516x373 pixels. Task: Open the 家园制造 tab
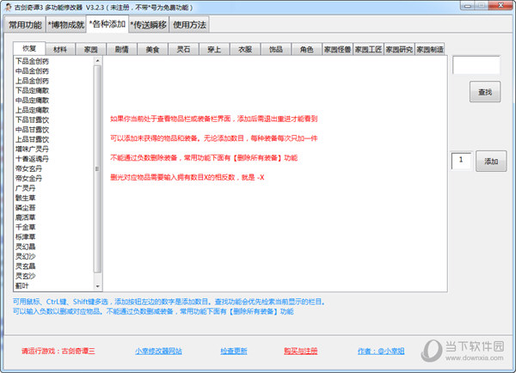tap(430, 49)
